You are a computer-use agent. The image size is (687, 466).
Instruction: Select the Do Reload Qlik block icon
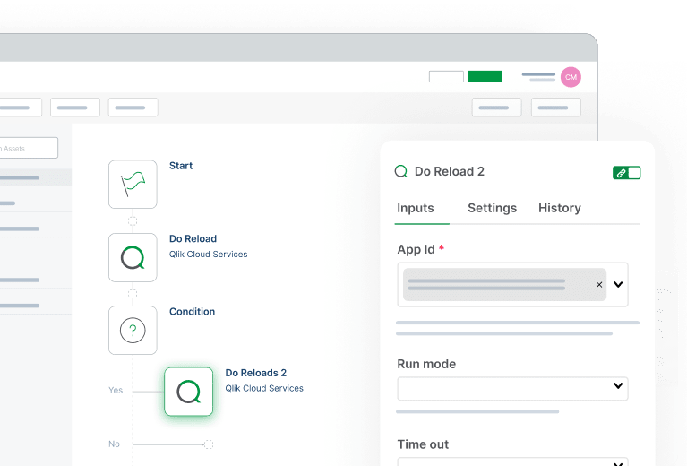coord(133,257)
